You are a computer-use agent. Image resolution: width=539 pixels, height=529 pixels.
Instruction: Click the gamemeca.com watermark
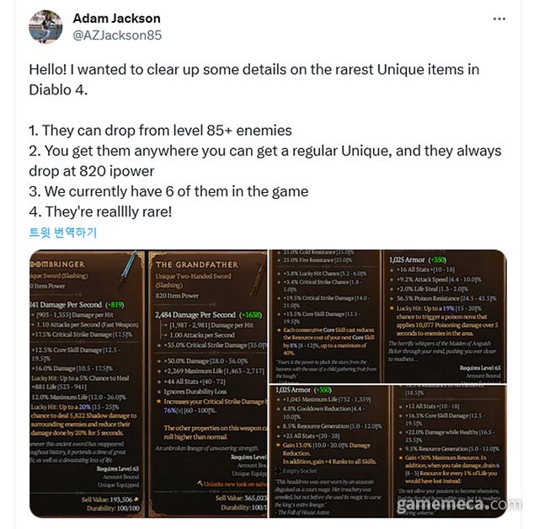click(459, 505)
